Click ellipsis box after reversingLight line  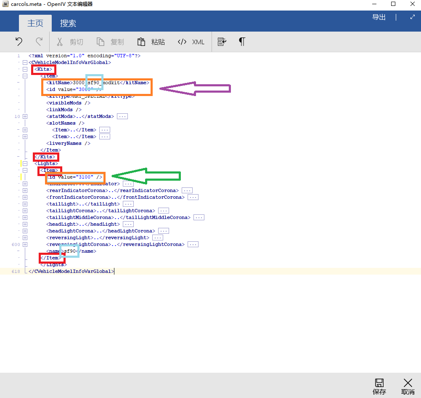[x=158, y=238]
